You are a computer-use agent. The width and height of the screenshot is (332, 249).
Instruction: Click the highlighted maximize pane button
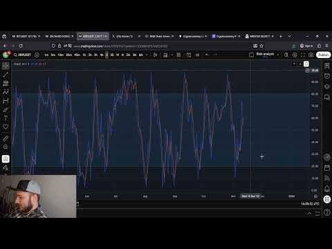click(306, 64)
